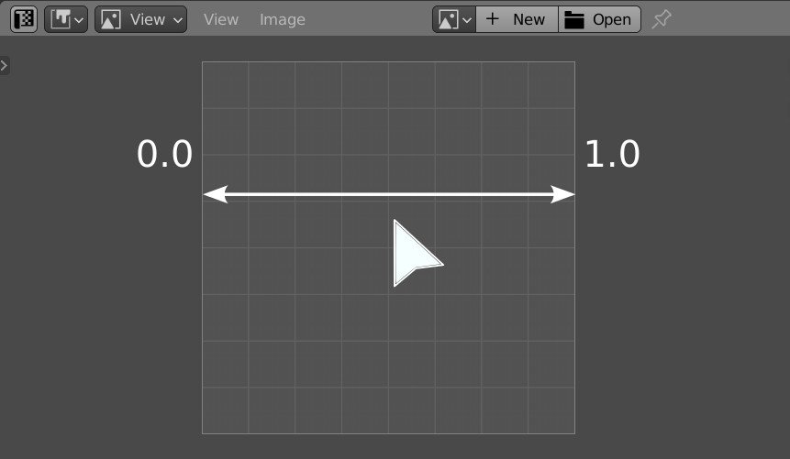Click the 0.0 label
The height and width of the screenshot is (459, 790).
164,154
